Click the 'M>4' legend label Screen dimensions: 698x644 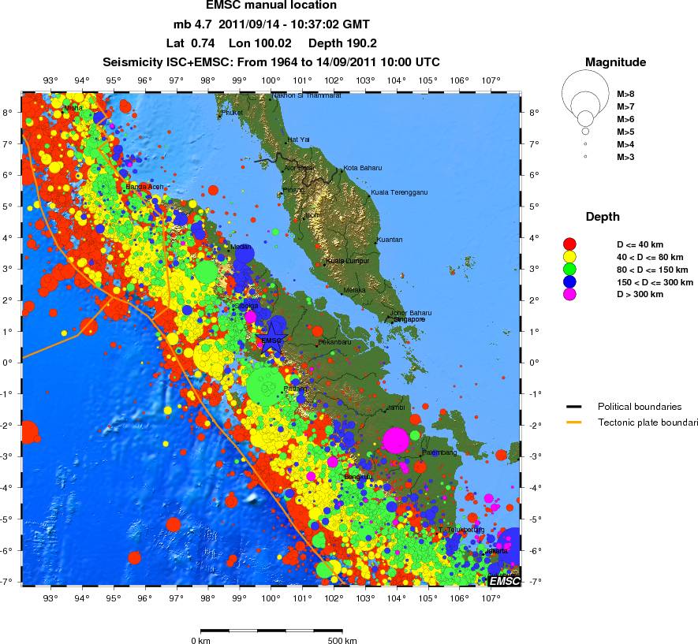625,144
